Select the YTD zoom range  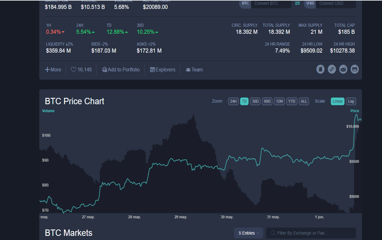click(292, 101)
